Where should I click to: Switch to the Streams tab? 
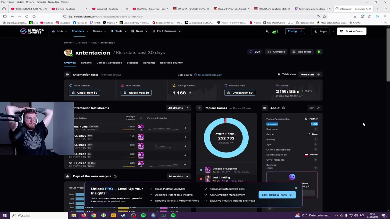86,63
